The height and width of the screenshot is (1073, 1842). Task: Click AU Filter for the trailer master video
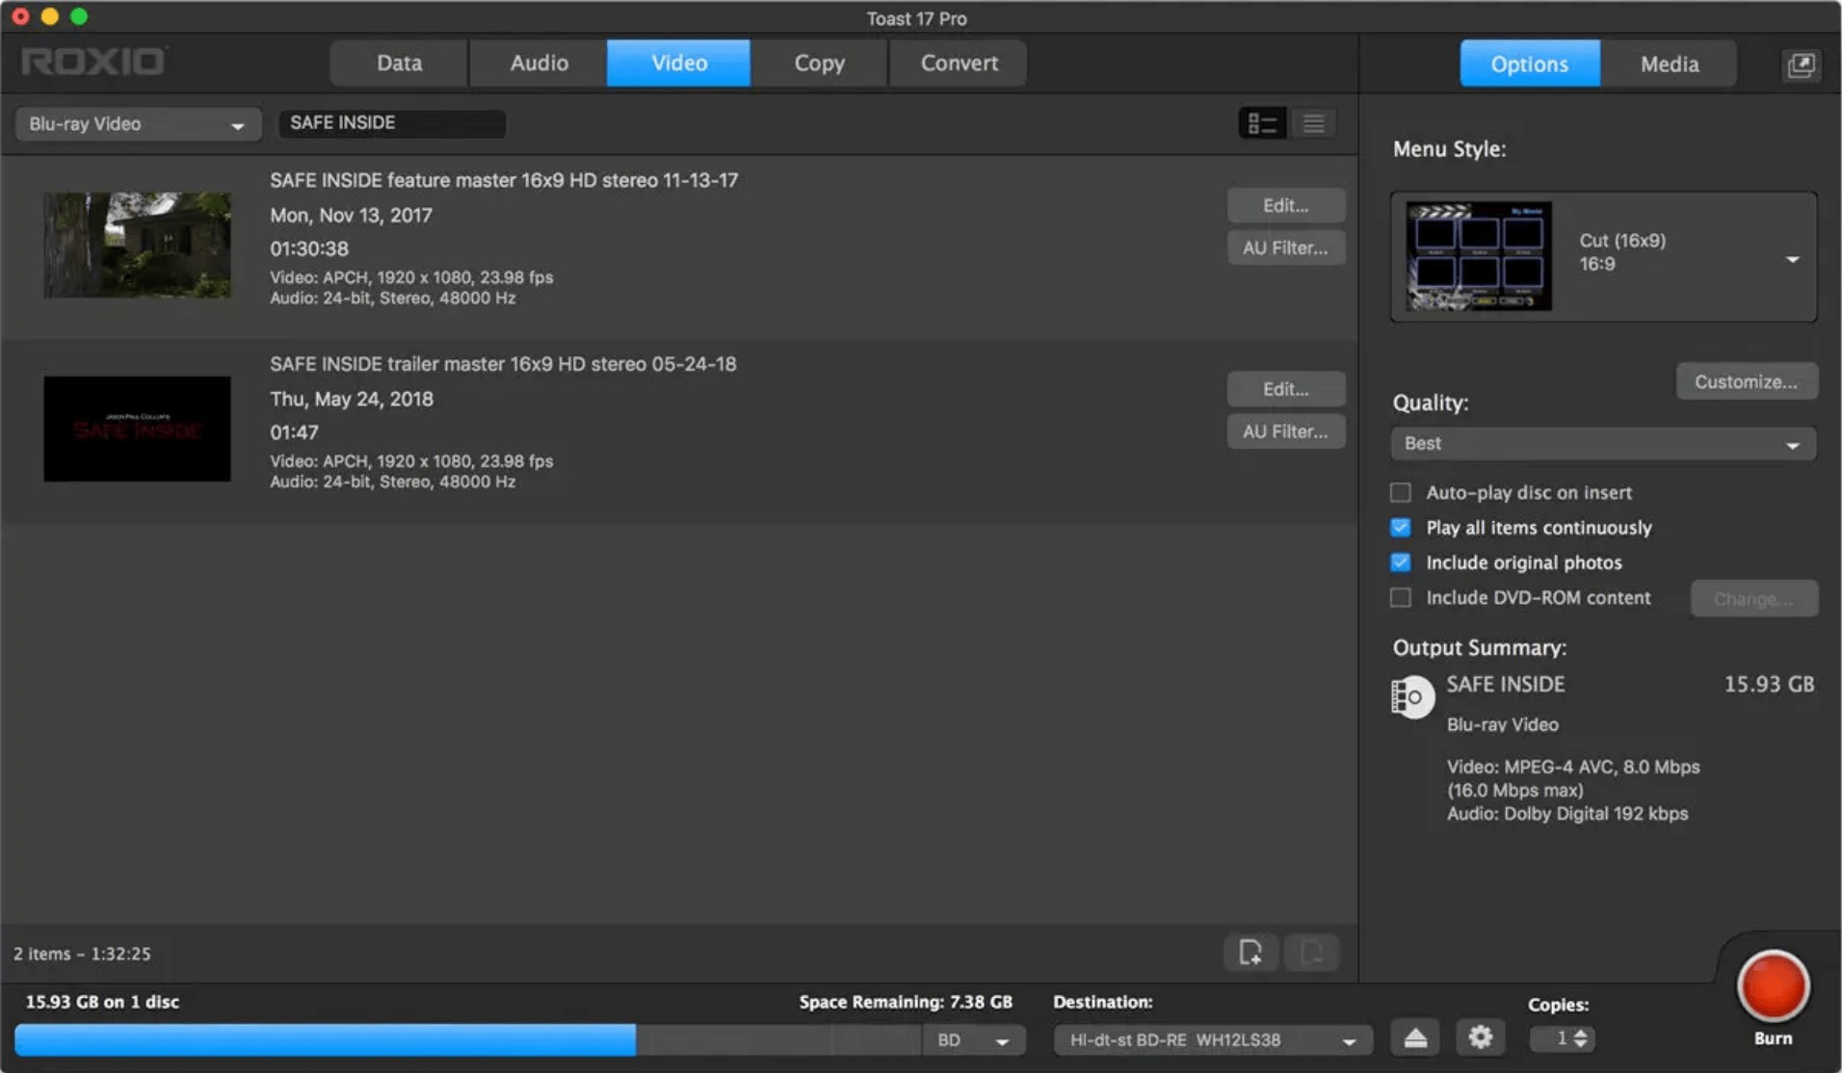coord(1285,432)
